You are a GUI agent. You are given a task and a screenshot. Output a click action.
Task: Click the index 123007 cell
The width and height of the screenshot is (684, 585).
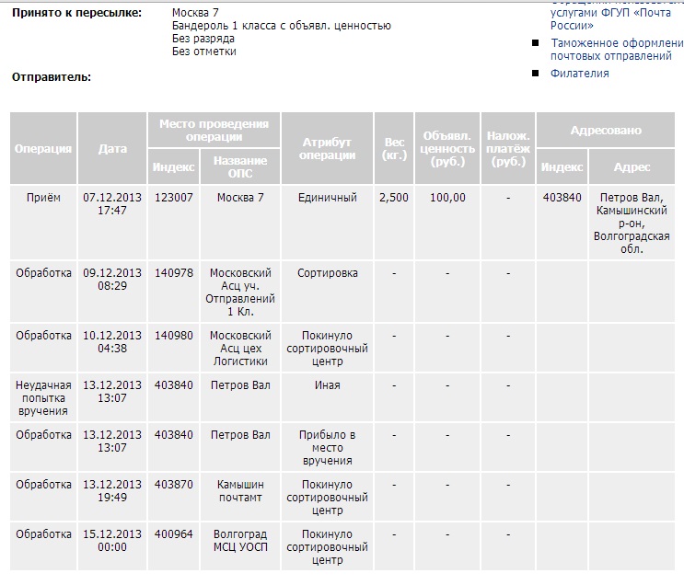point(173,198)
